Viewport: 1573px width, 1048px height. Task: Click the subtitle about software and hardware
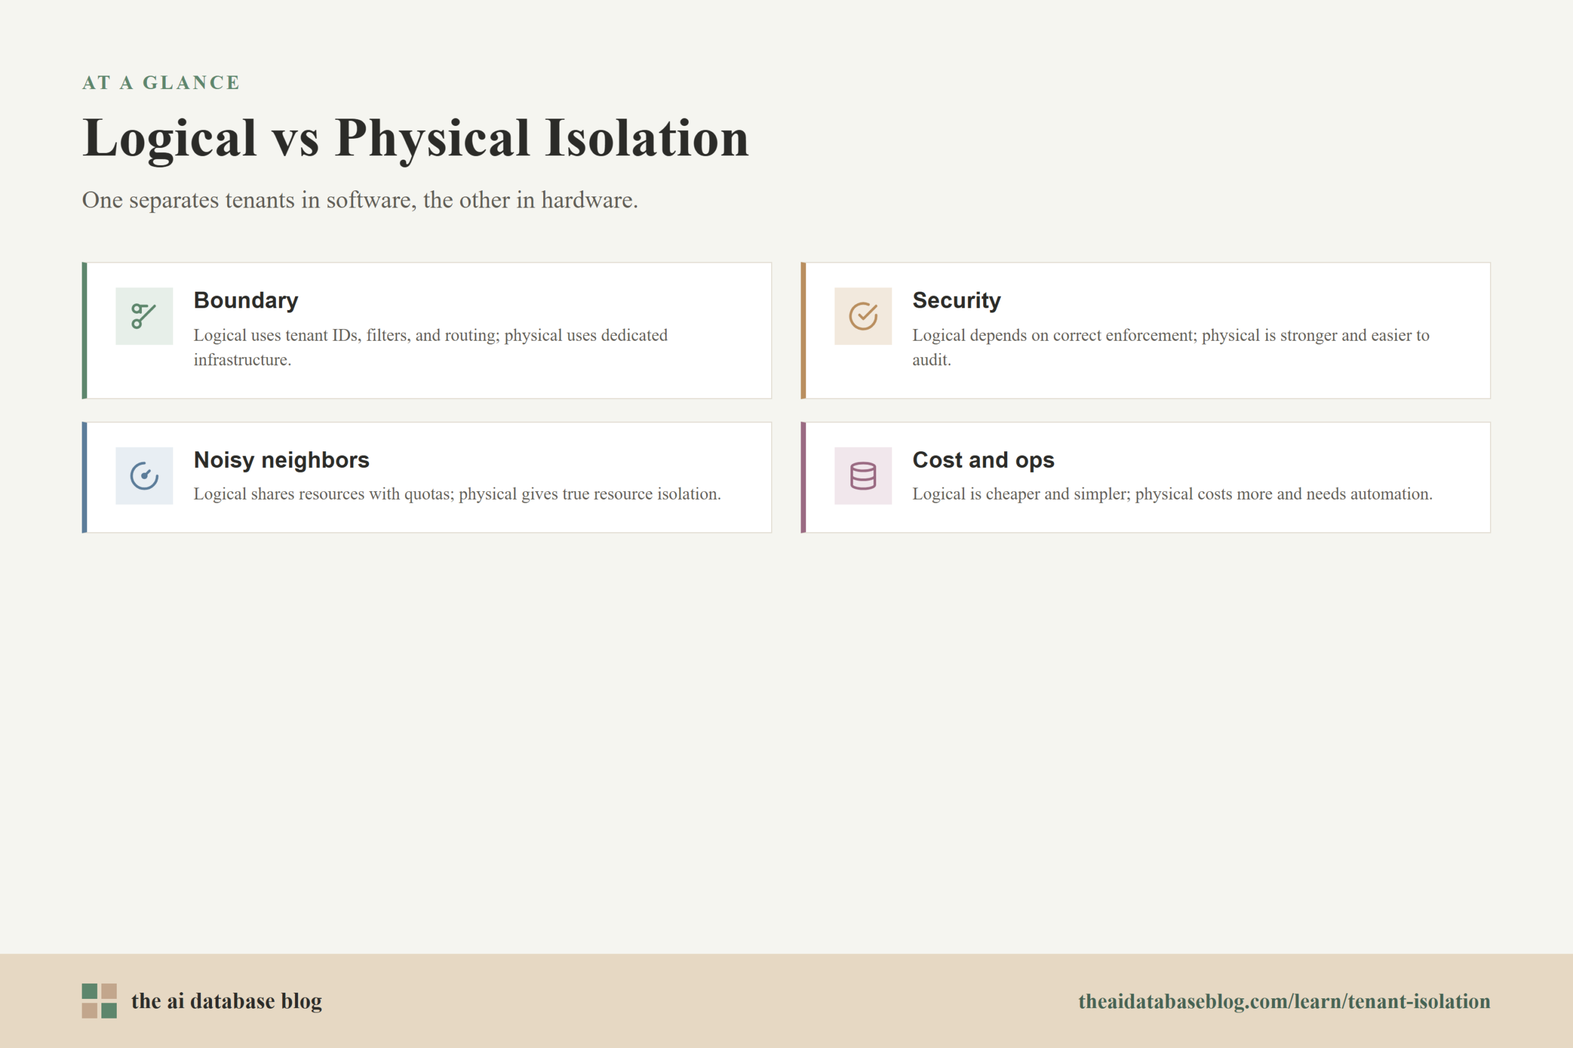[x=360, y=200]
